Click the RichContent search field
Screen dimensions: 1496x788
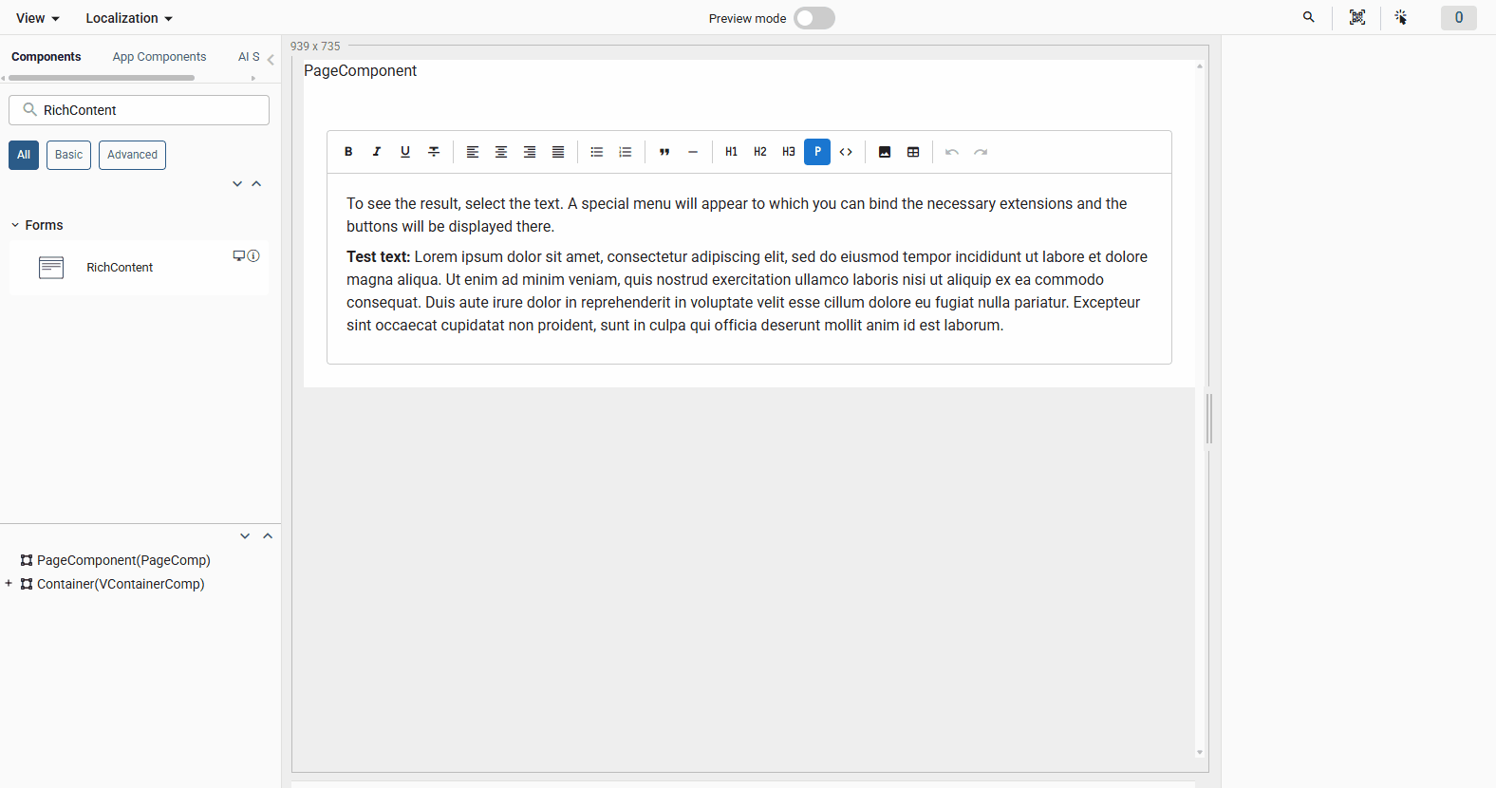[152, 110]
